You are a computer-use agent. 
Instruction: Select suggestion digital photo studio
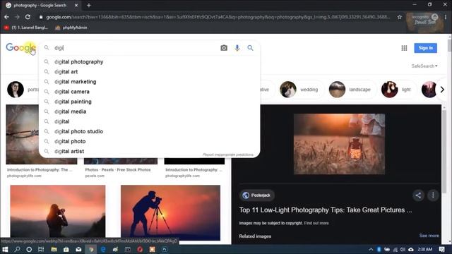[x=149, y=131]
